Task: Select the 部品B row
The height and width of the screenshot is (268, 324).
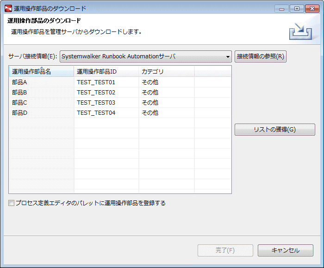Action: point(120,93)
